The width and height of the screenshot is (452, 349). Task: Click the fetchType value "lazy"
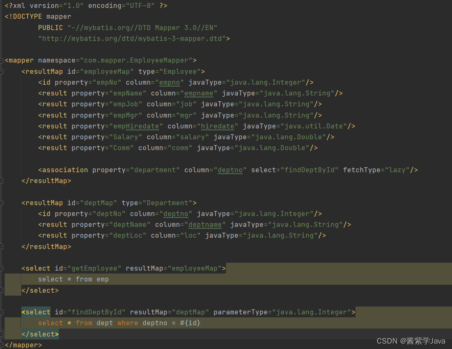[x=397, y=170]
